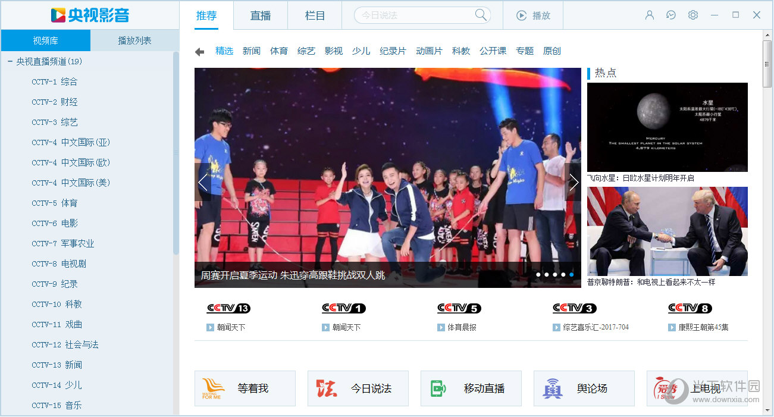The height and width of the screenshot is (417, 774).
Task: Open the 今日说法 program card
Action: coord(358,388)
